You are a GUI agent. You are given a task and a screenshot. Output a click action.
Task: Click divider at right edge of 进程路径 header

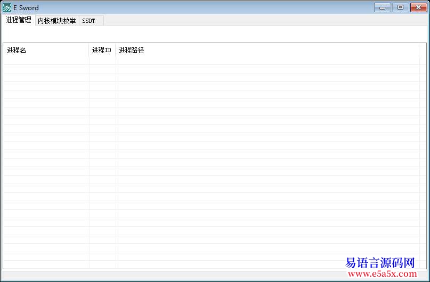pos(419,50)
